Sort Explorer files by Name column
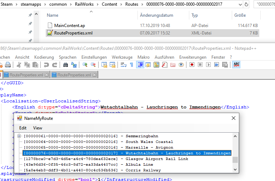Screen dimensions: 275x181 pyautogui.click(x=52, y=15)
